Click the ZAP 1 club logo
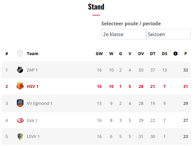This screenshot has width=193, height=146. point(20,70)
